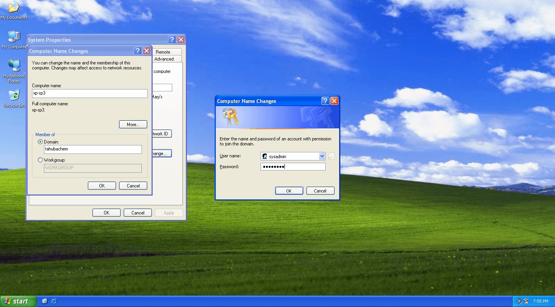Click the User name field containing sysadmin
Viewport: 555px width, 307px height.
[x=293, y=156]
